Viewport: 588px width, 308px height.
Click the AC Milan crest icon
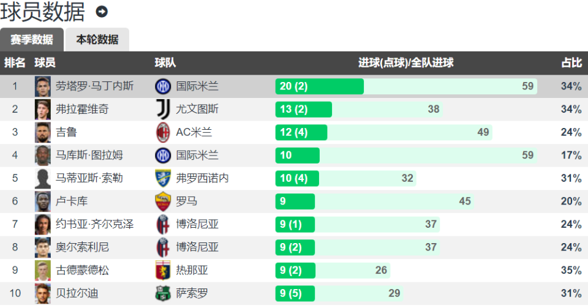click(163, 132)
